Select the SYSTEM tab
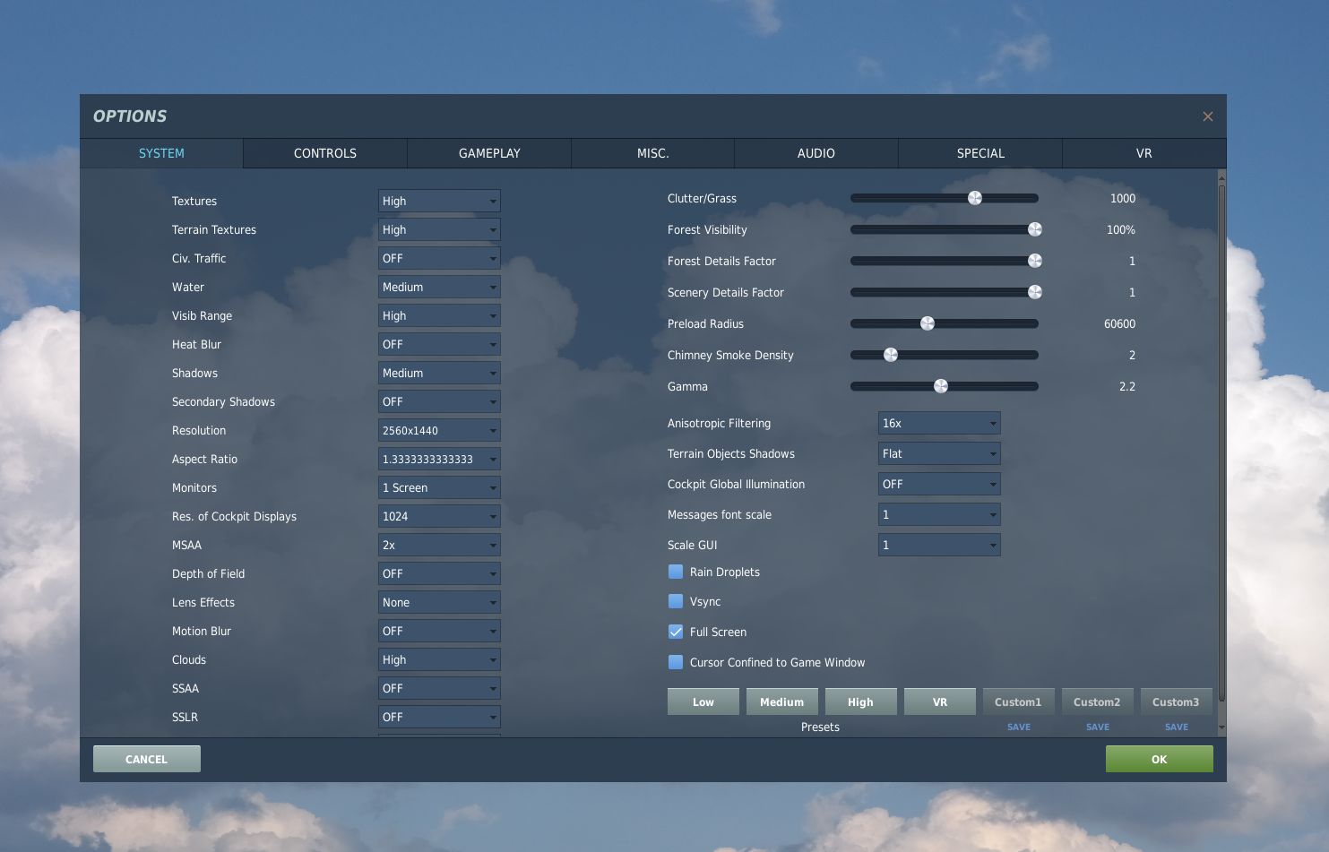Image resolution: width=1329 pixels, height=852 pixels. [x=161, y=153]
